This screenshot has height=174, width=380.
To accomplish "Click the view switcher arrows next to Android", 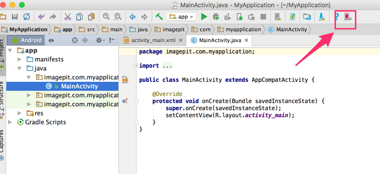I will (x=51, y=40).
